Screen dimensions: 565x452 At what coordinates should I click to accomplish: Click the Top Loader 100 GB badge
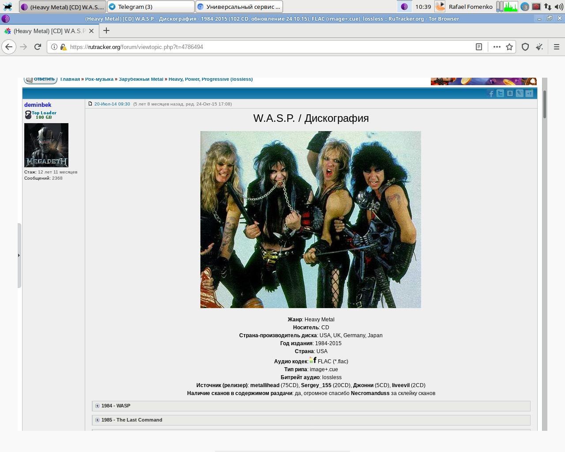(x=41, y=115)
